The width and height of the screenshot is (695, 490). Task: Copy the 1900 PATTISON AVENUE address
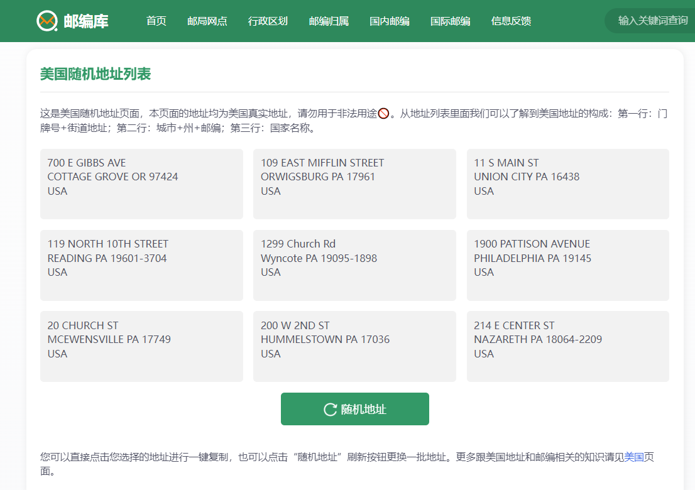[567, 264]
